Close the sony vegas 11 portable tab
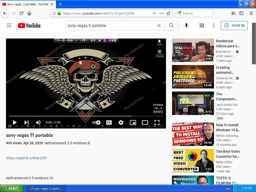 [52, 4]
